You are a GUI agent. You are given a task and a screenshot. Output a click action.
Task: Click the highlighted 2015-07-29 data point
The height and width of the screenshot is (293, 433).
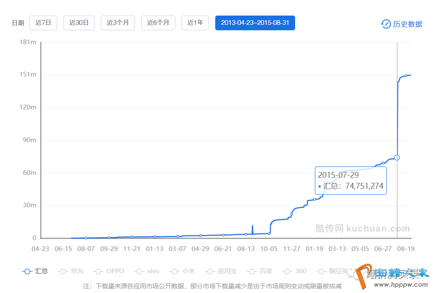pyautogui.click(x=397, y=157)
